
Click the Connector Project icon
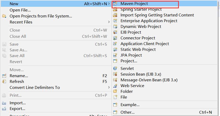click(115, 38)
